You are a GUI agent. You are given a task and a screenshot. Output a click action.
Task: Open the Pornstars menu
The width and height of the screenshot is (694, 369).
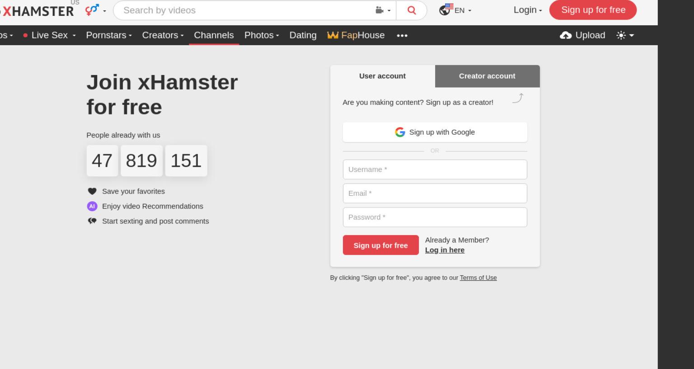109,35
